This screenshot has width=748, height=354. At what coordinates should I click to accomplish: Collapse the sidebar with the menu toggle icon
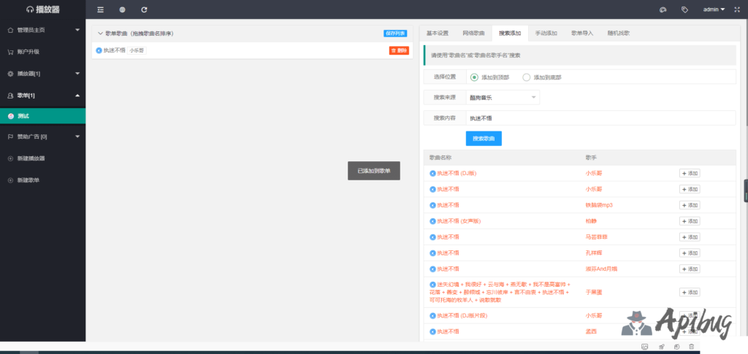100,9
